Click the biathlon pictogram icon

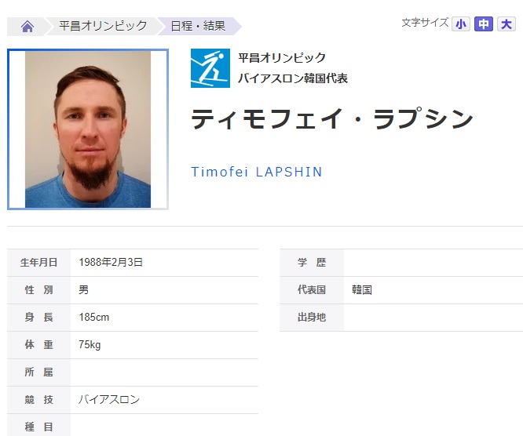210,68
